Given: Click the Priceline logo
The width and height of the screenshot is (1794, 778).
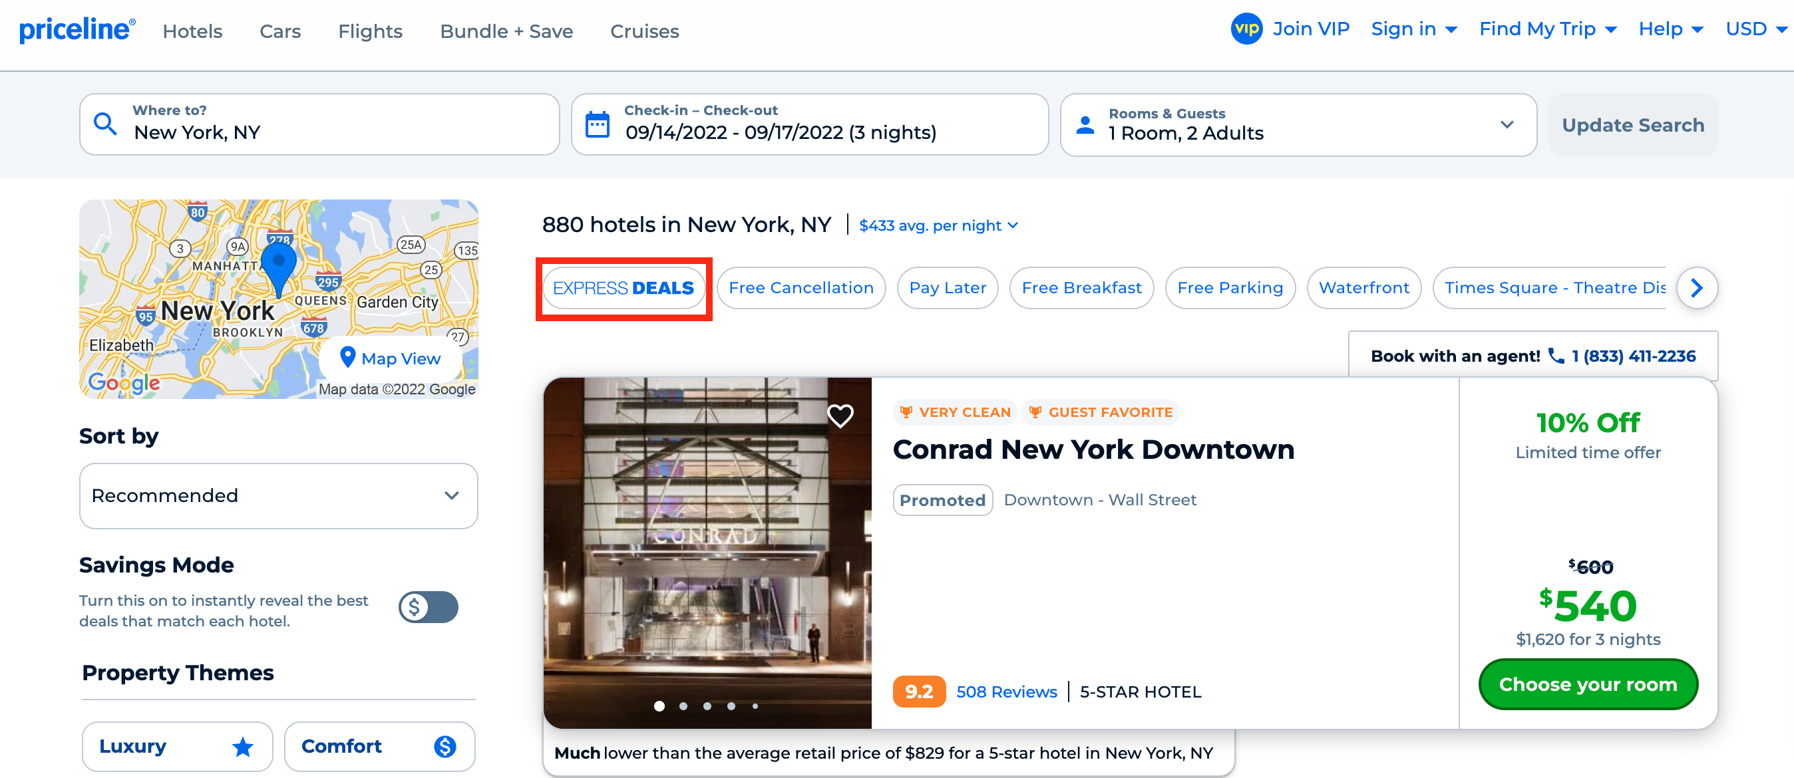Looking at the screenshot, I should (x=77, y=29).
